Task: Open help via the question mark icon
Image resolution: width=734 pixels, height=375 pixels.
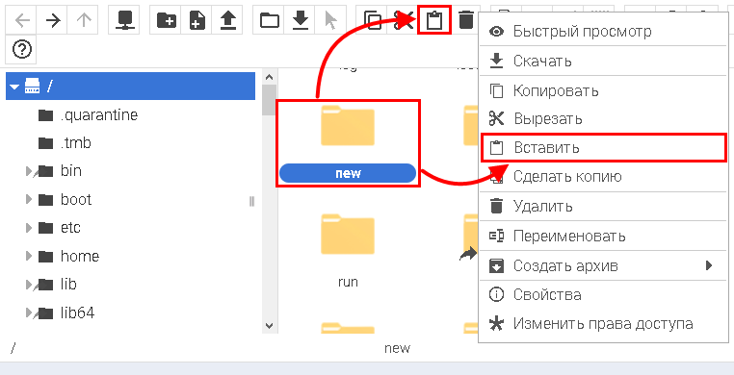Action: pos(21,49)
